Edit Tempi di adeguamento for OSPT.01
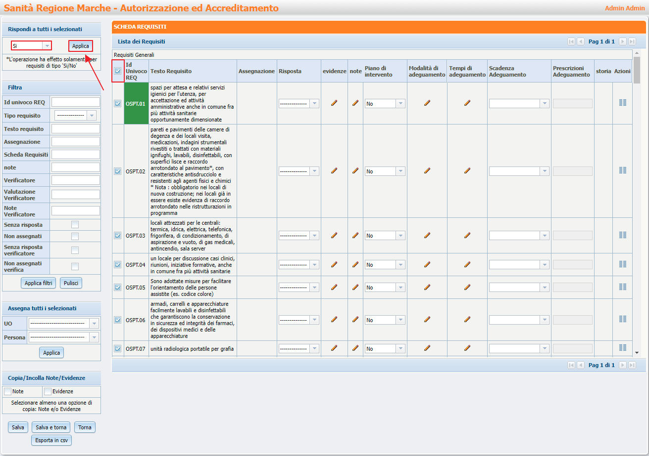Viewport: 649px width, 456px height. coord(467,103)
